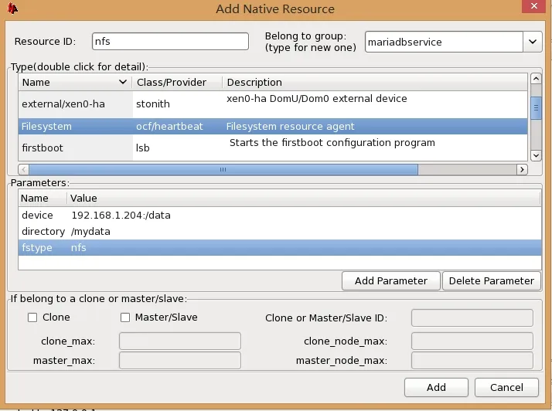This screenshot has height=411, width=552.
Task: Click the Description column header
Action: tap(375, 83)
